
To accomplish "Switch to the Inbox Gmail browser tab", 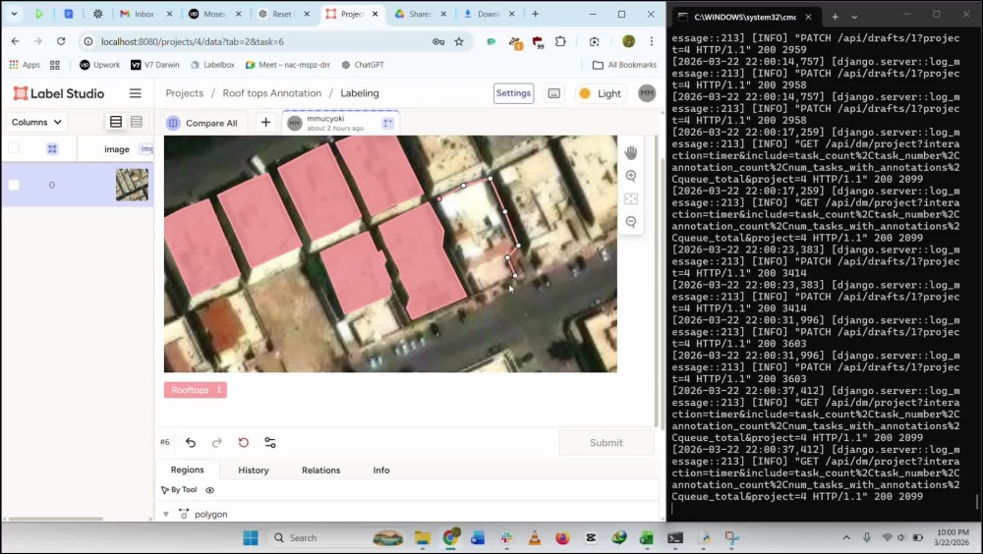I will coord(145,14).
